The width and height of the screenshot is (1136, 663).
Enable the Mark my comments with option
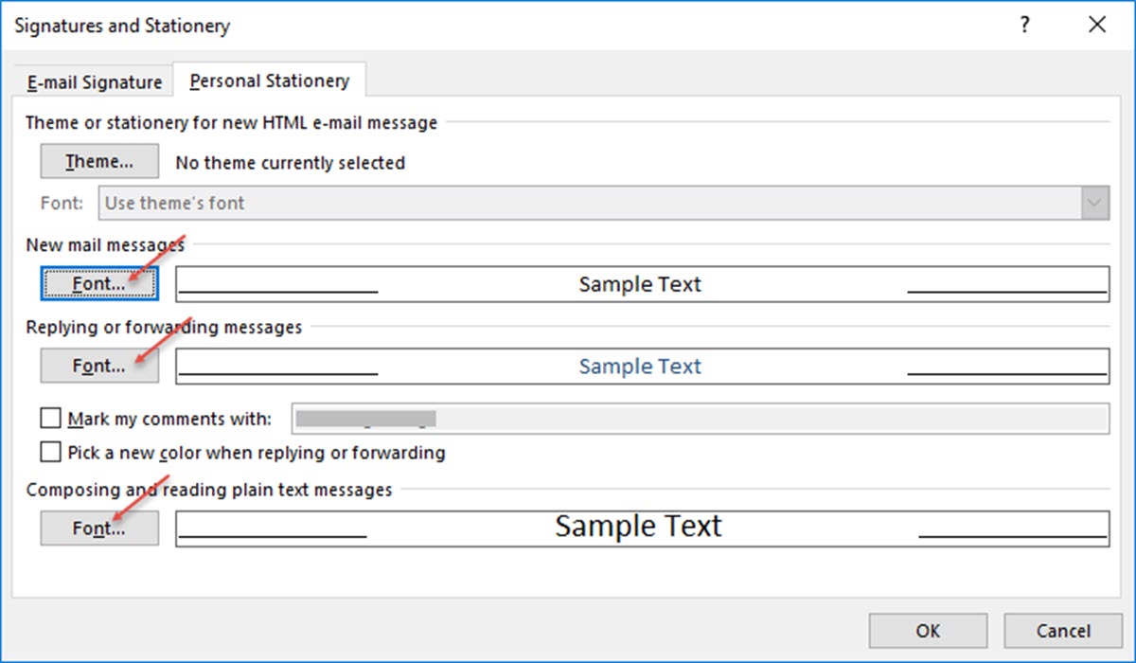point(50,418)
